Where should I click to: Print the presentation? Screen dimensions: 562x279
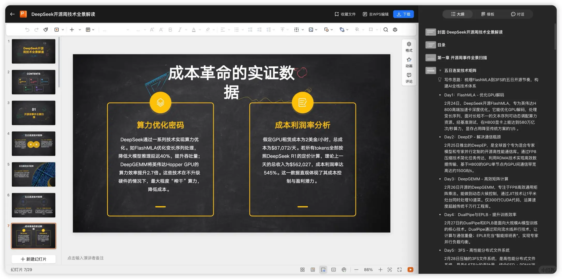coord(395,30)
